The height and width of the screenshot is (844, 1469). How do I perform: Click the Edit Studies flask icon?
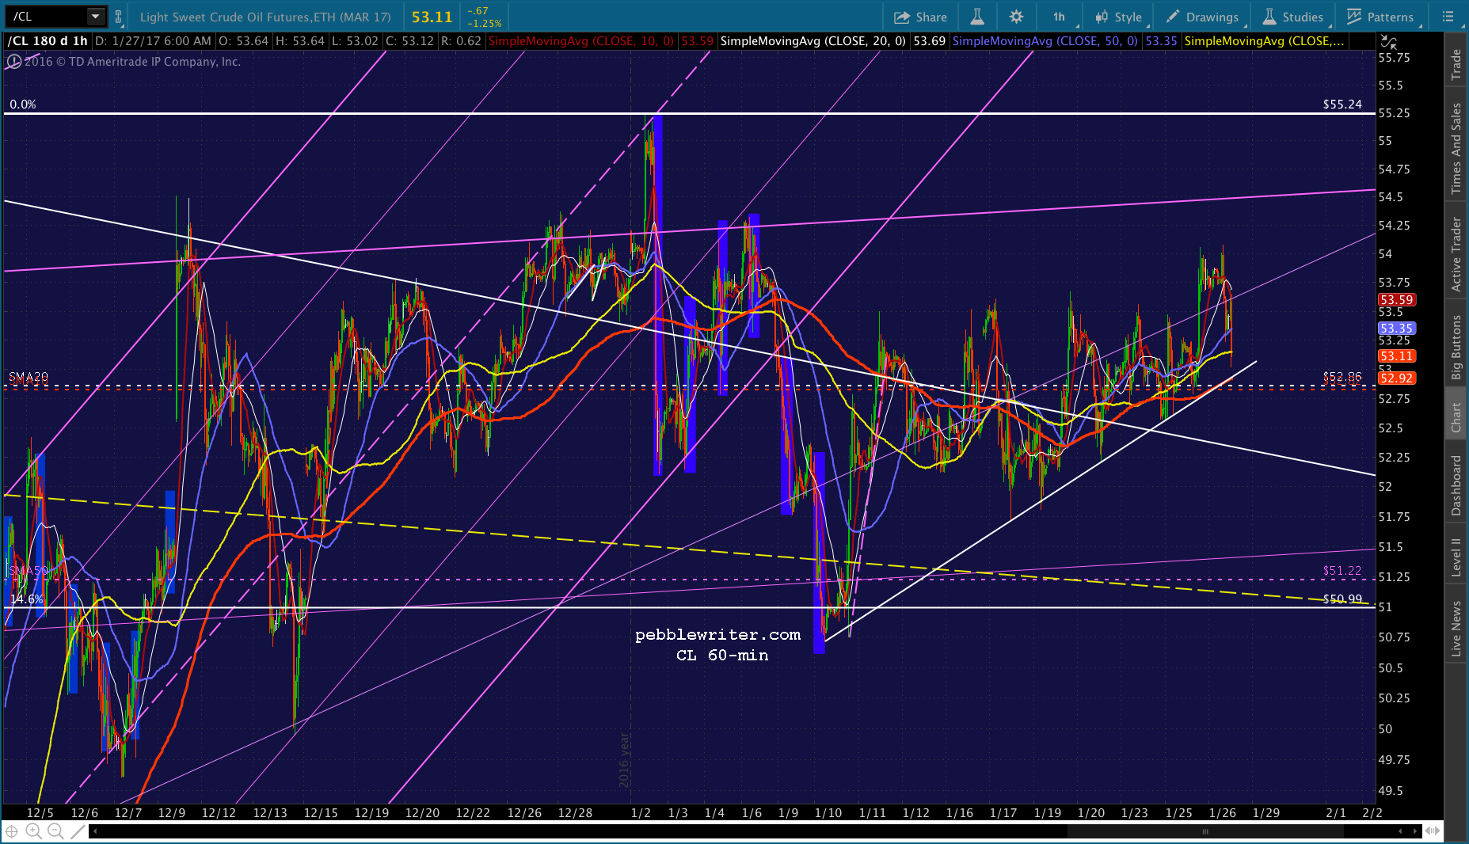click(x=977, y=17)
